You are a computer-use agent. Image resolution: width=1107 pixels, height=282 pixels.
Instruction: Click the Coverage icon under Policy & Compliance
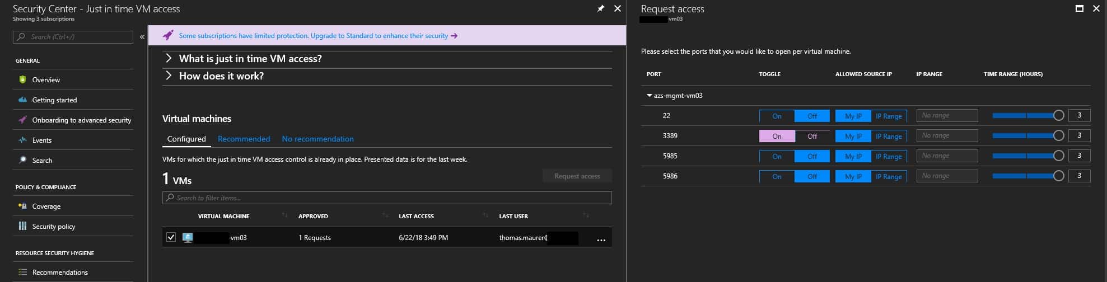coord(22,206)
